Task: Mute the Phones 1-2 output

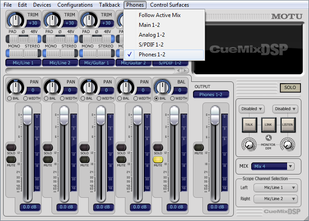Action: click(199, 147)
